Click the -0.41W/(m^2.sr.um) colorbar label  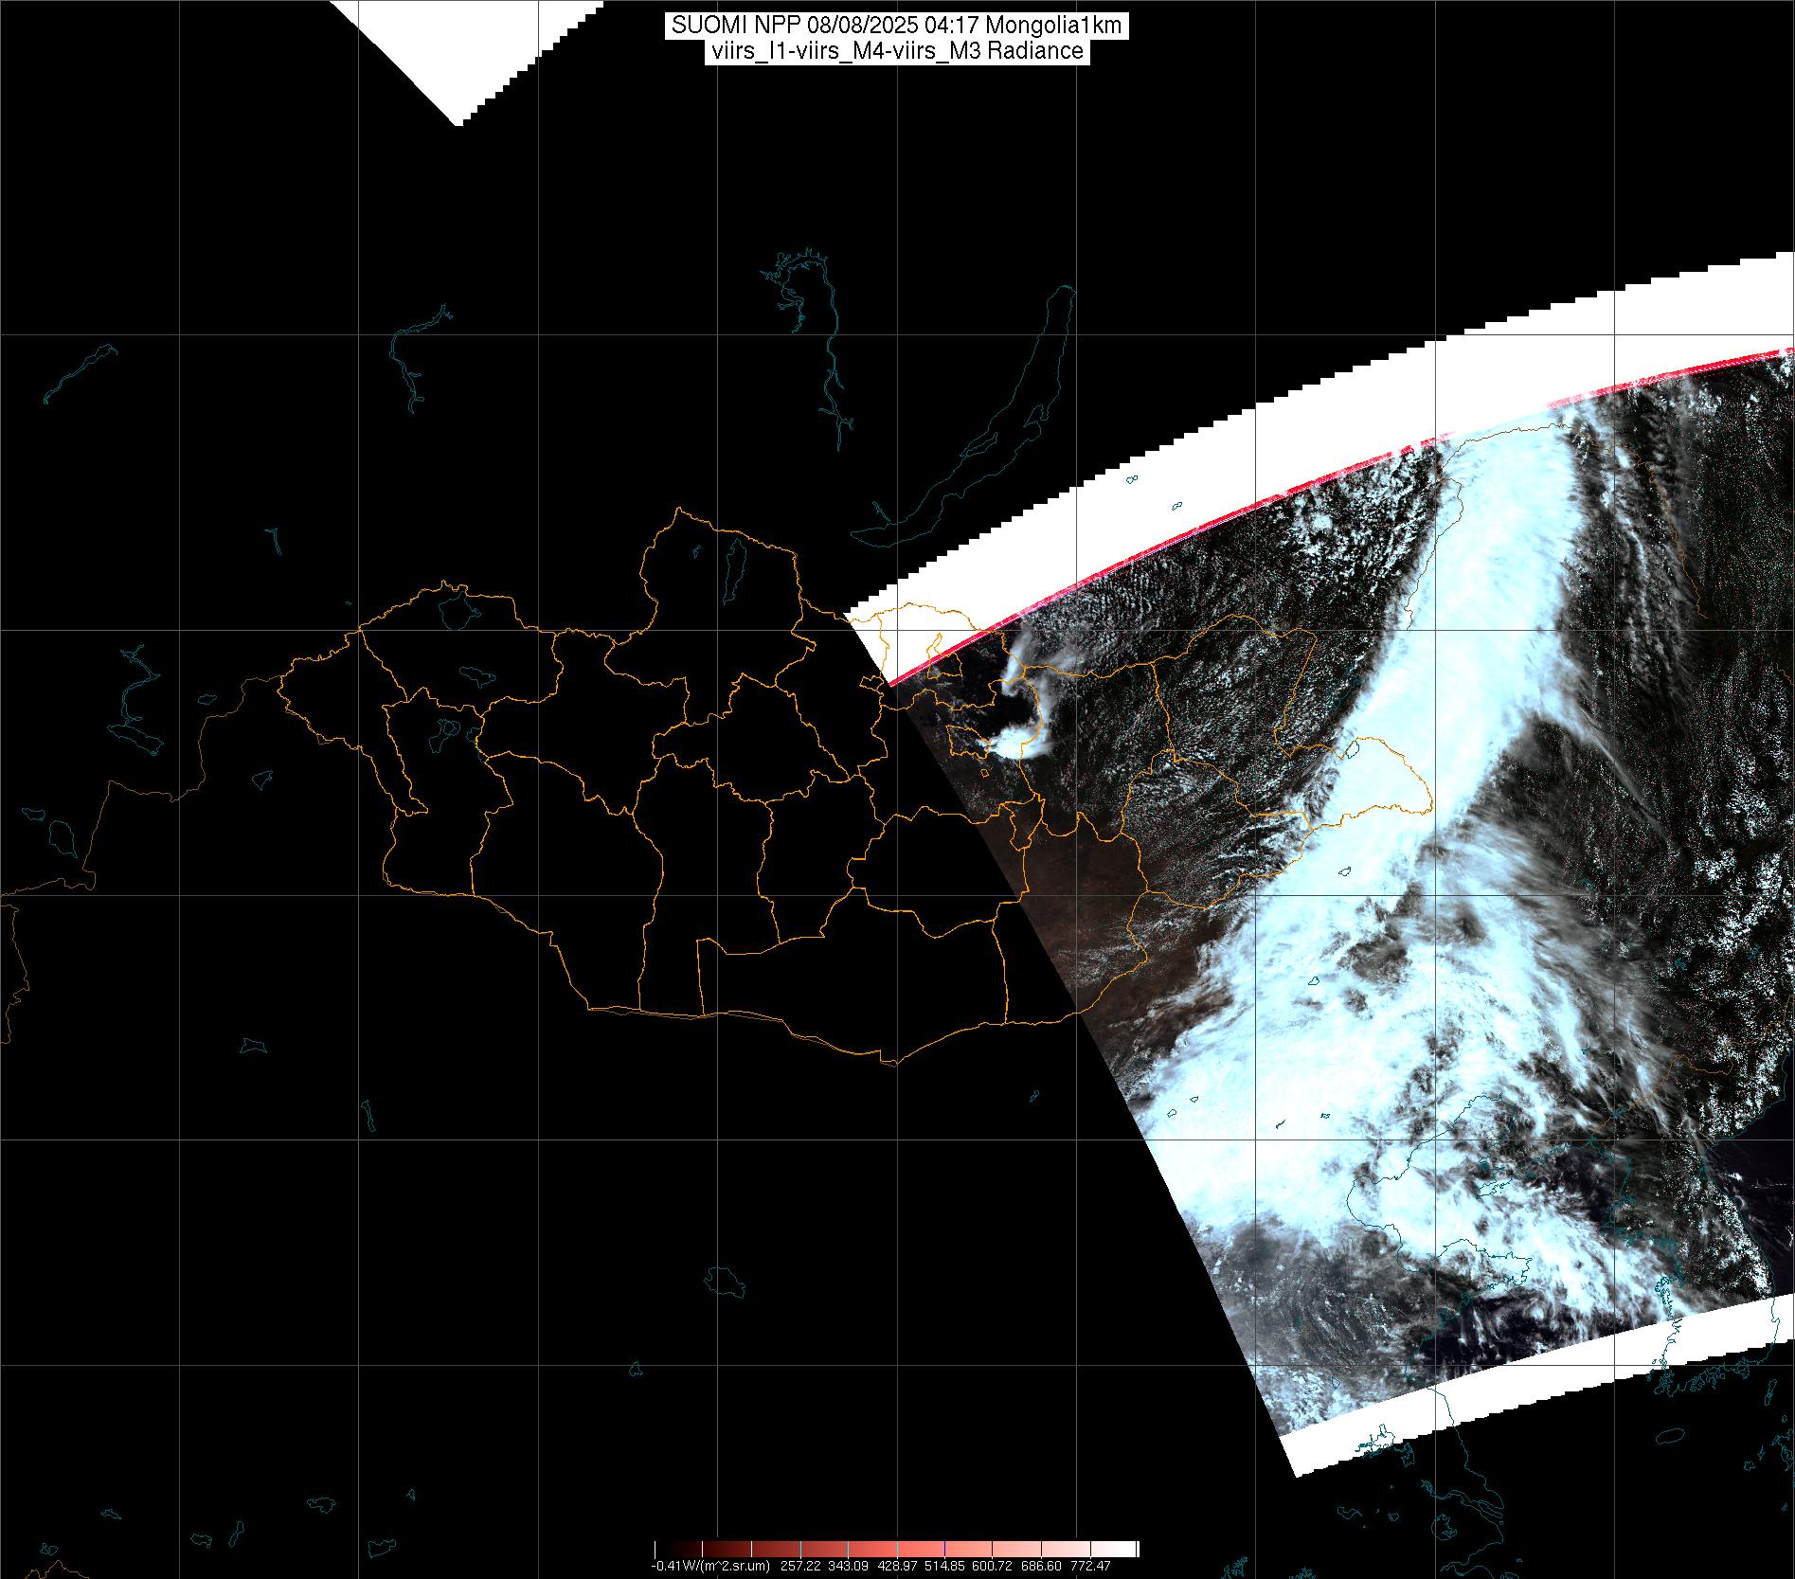(x=709, y=1566)
